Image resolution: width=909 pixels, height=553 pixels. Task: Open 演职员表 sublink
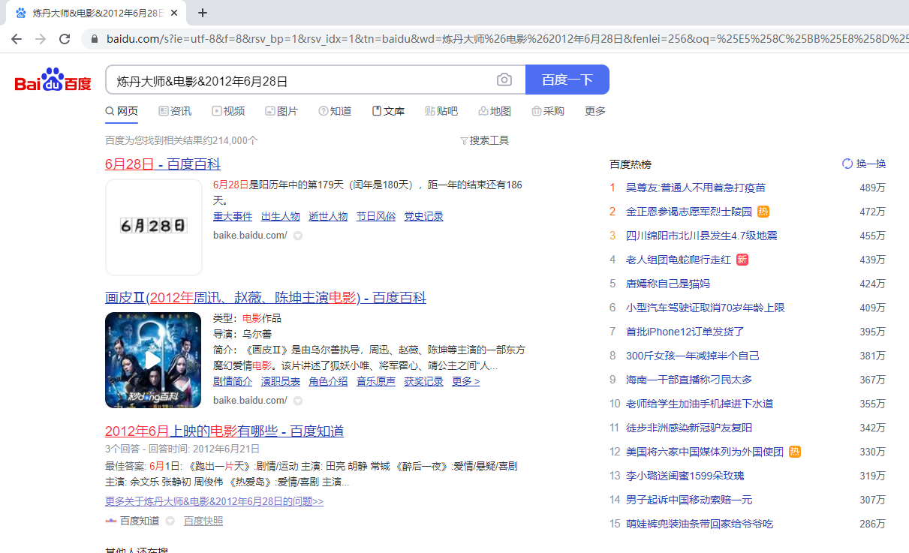(281, 381)
